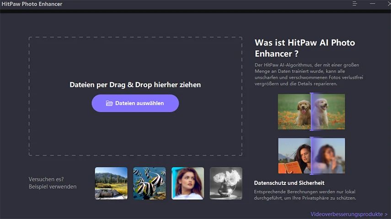391x219 pixels.
Task: Click the drag and drop heading text
Action: tap(135, 84)
